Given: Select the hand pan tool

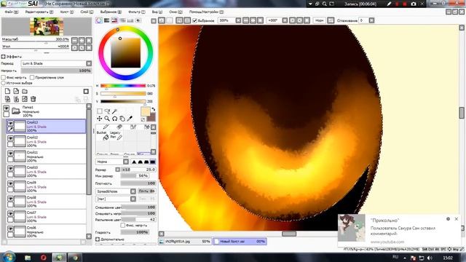Looking at the screenshot, I should [122, 119].
